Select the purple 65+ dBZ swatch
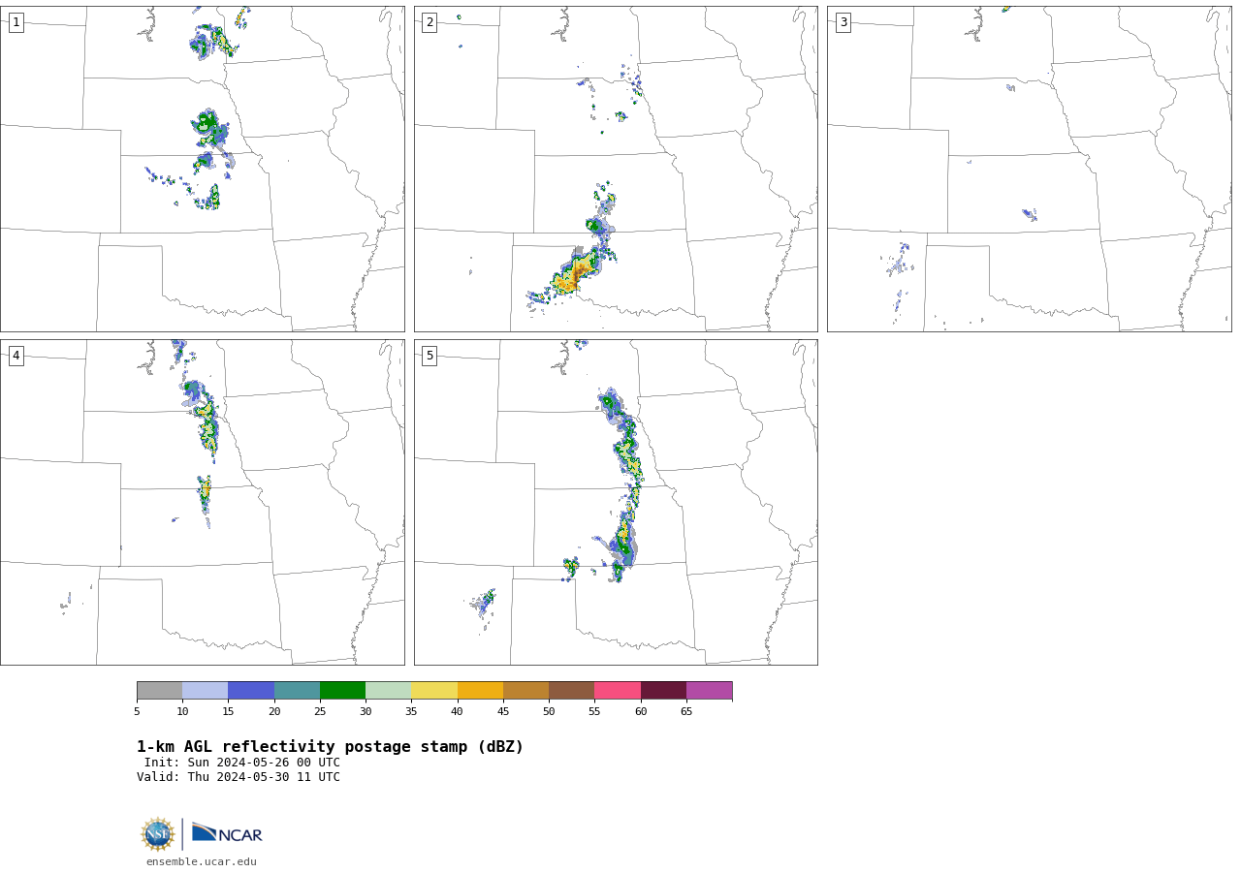The height and width of the screenshot is (873, 1241). pyautogui.click(x=709, y=691)
